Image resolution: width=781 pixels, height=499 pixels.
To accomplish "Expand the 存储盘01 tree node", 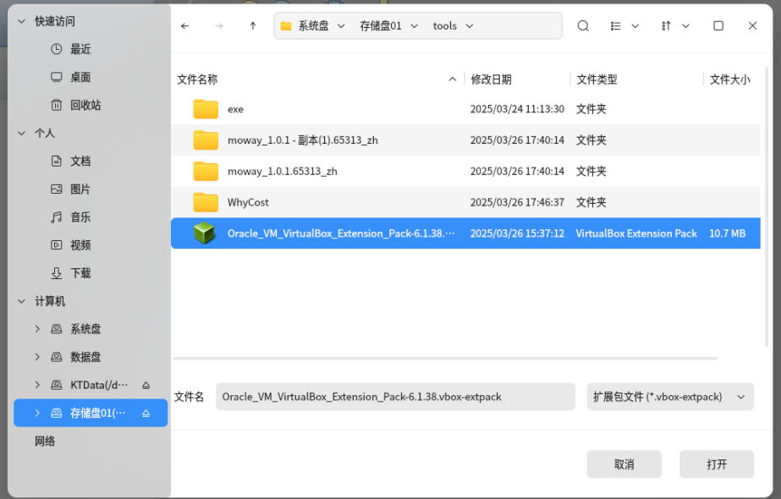I will point(37,413).
